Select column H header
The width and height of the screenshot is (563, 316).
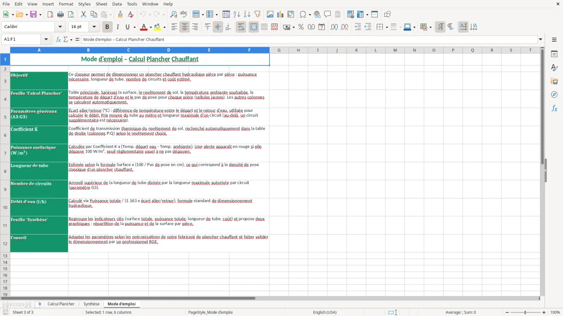(298, 50)
